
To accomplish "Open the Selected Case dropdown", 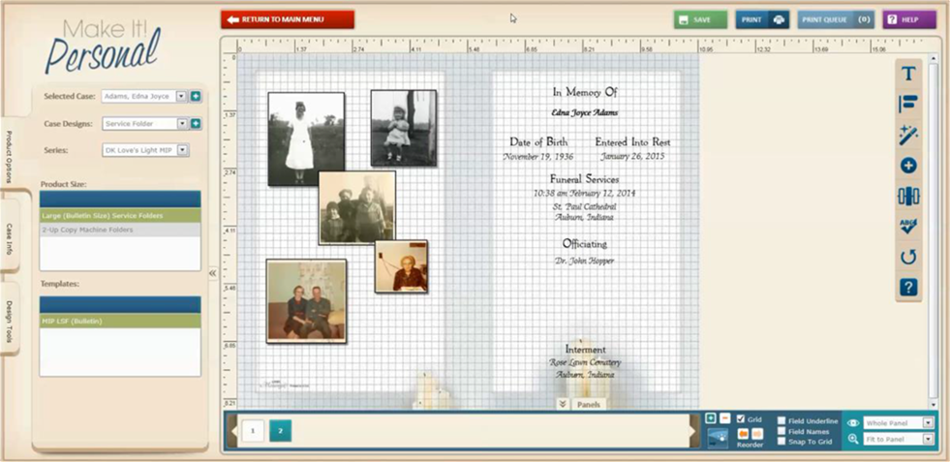I will click(x=181, y=97).
